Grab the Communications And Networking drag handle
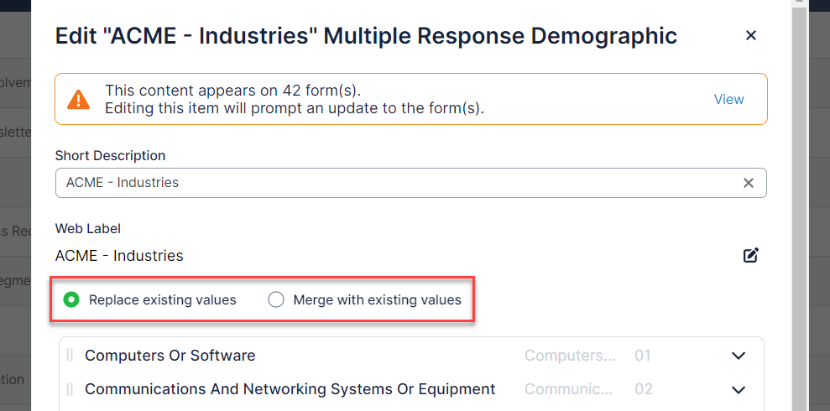 pos(70,389)
